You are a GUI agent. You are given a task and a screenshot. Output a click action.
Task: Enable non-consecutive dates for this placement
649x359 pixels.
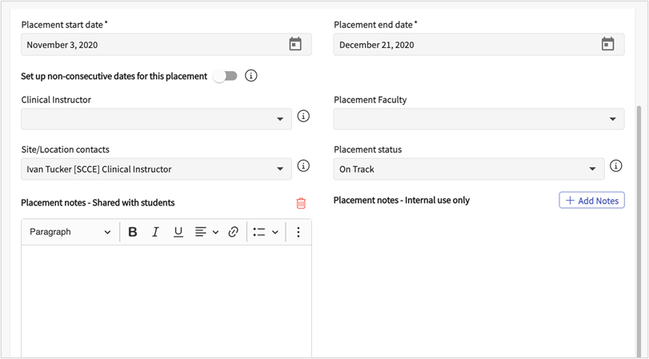[x=225, y=76]
